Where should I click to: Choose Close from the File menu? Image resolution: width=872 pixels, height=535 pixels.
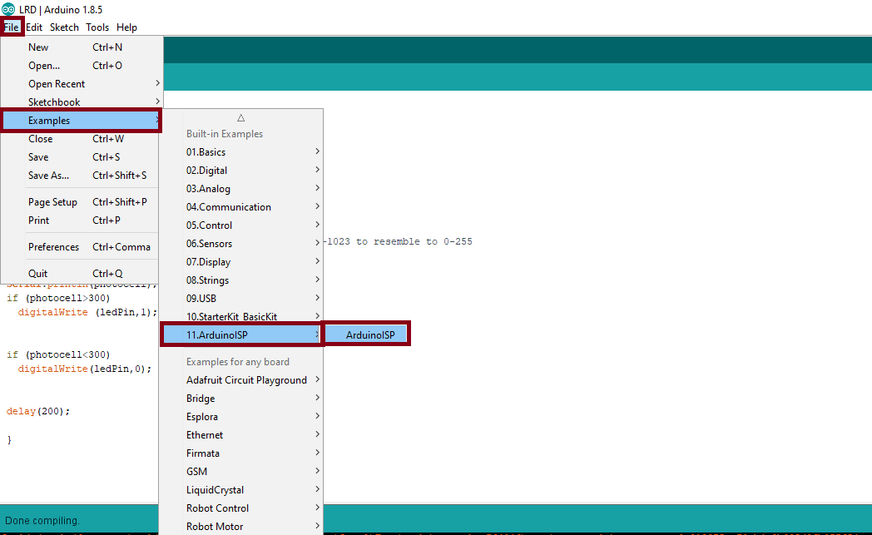tap(82, 139)
